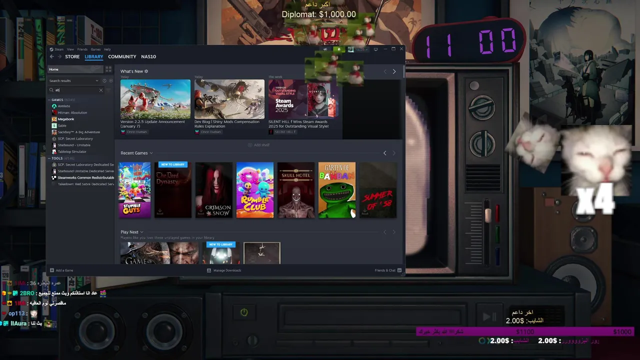Click the recent activity clock icon
The image size is (640, 360).
point(104,80)
